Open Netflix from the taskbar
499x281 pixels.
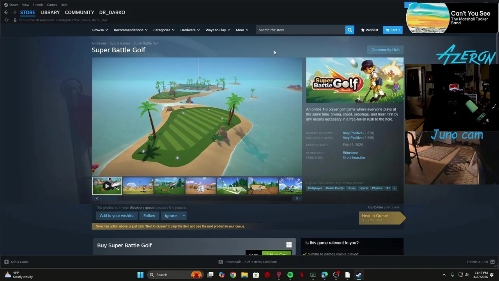302,275
